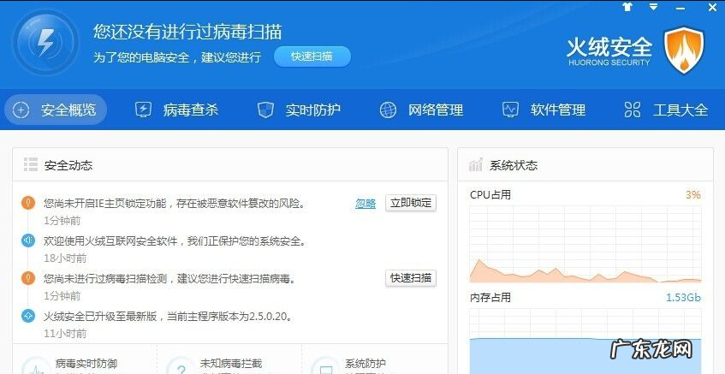Click blue upgrade icon beside version message

click(28, 316)
